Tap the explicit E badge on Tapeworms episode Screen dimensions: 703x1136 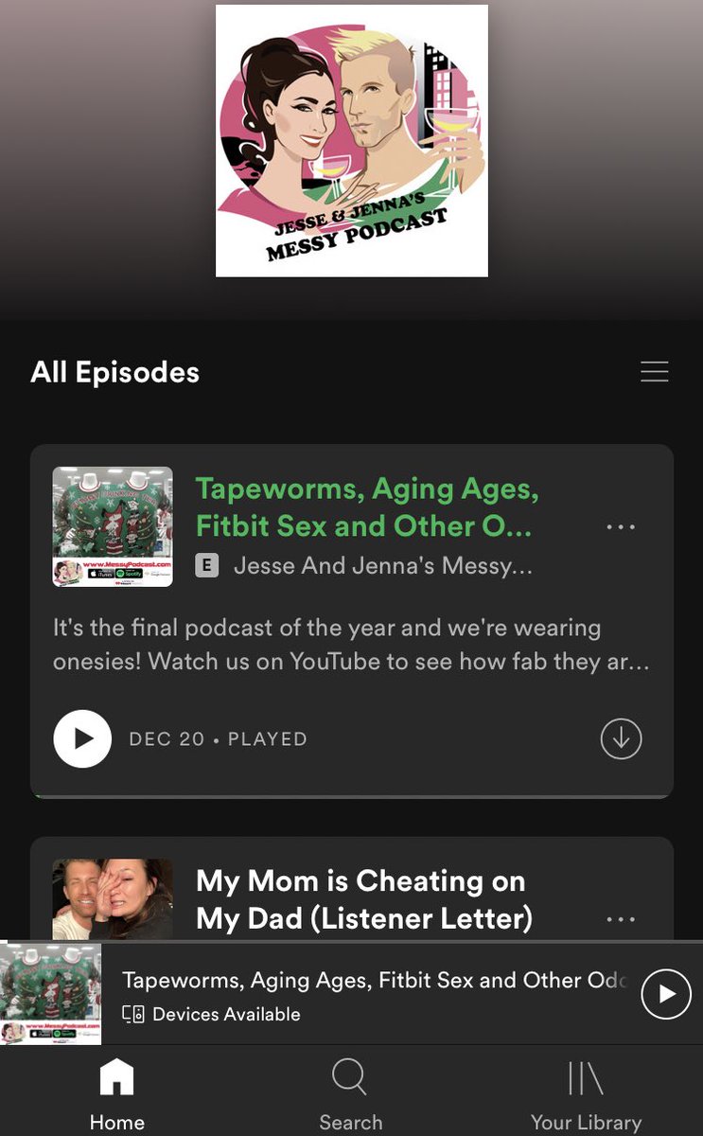(206, 566)
